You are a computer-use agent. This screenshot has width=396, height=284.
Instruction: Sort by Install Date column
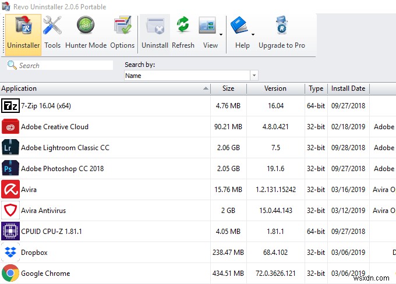coord(348,88)
